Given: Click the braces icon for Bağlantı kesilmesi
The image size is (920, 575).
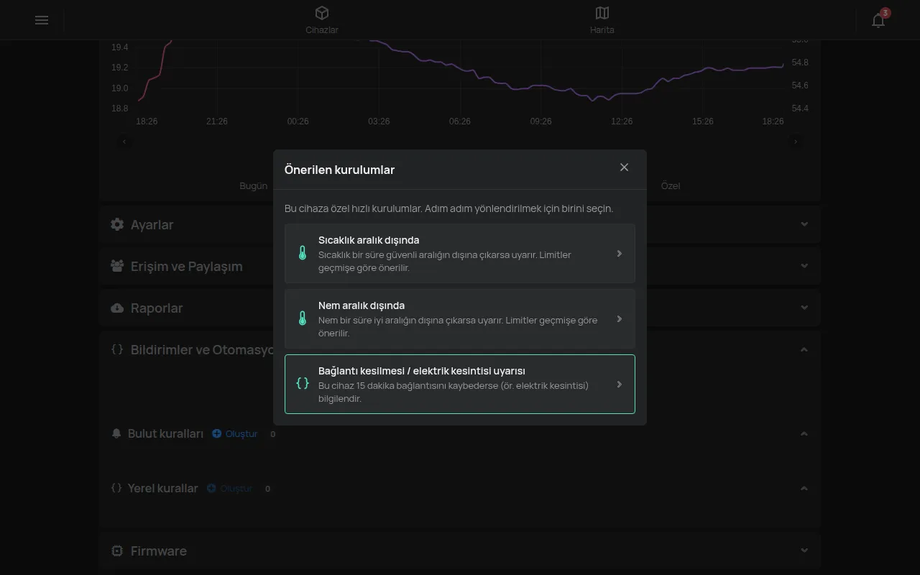Looking at the screenshot, I should click(x=303, y=384).
